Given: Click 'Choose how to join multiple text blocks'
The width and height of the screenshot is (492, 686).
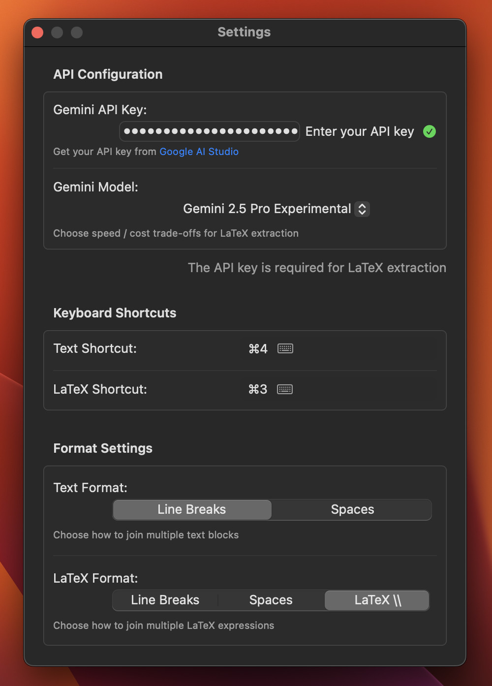Looking at the screenshot, I should tap(146, 535).
